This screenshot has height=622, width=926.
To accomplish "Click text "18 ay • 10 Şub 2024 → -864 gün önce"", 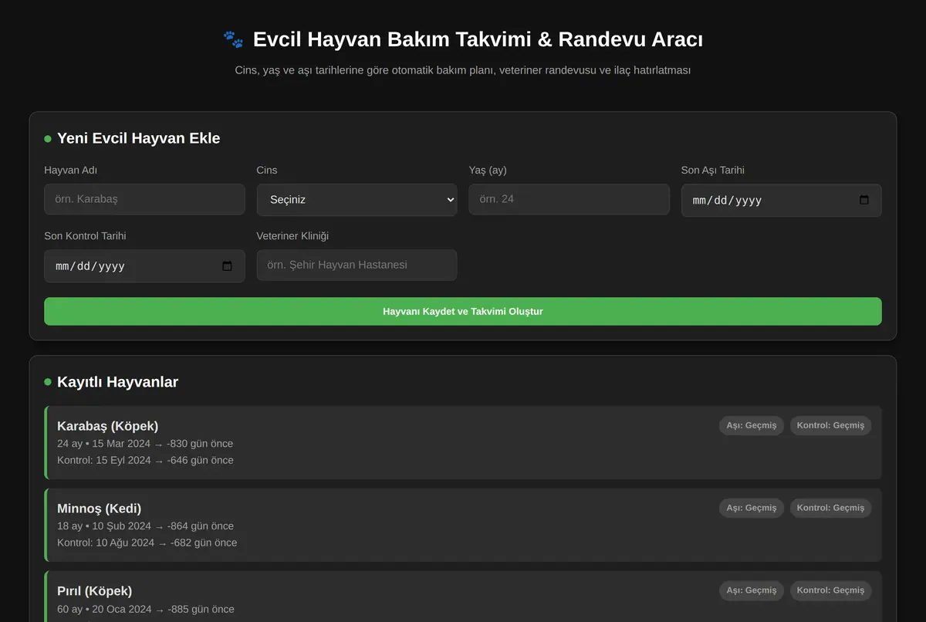I will pos(145,526).
